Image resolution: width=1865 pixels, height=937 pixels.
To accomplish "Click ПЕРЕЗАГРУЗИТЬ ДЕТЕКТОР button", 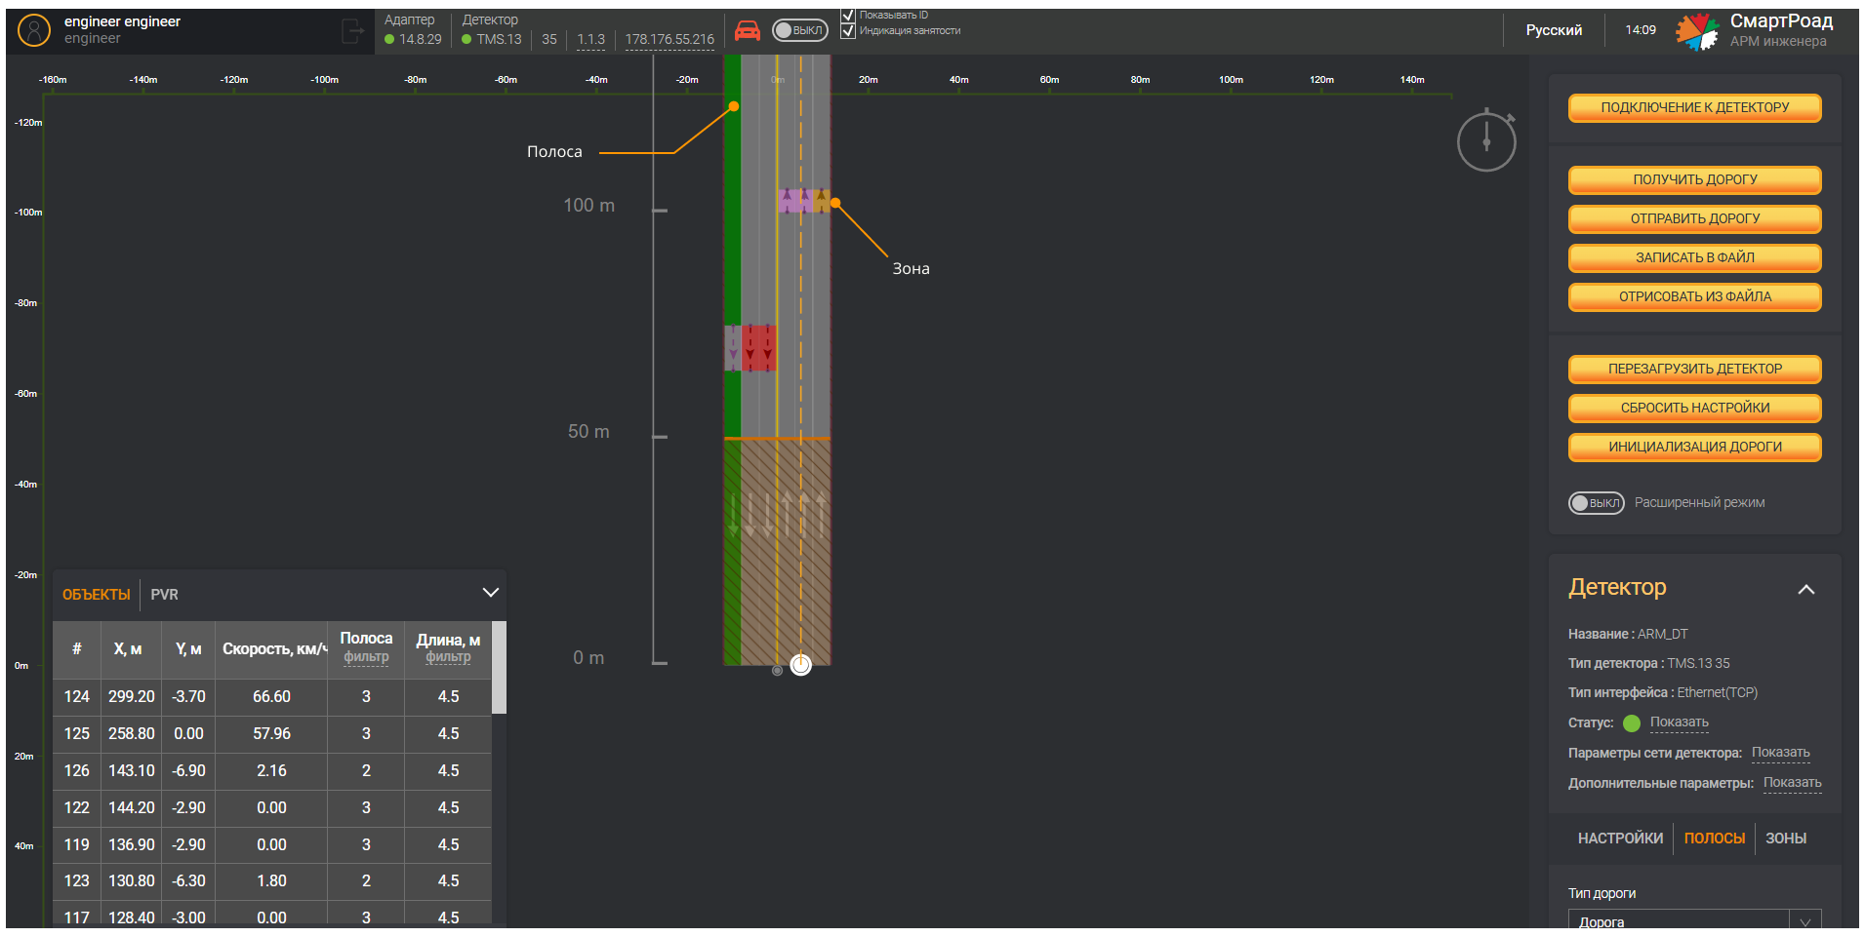I will click(1695, 370).
